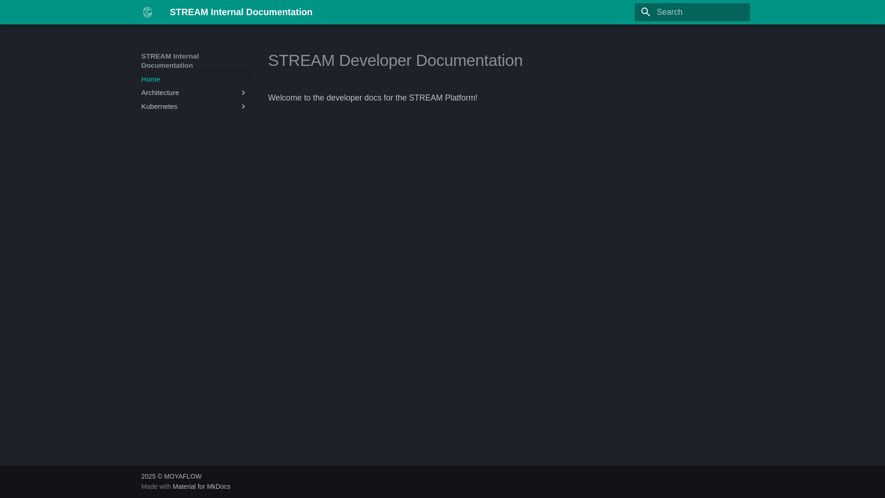Click the STREAM logo icon in header

coord(147,12)
